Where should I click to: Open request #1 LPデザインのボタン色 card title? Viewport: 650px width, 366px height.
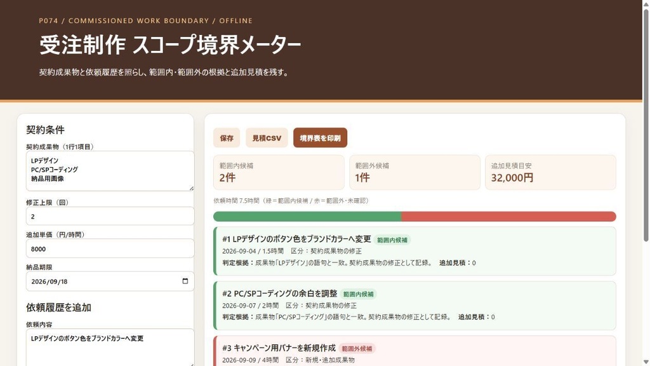296,239
